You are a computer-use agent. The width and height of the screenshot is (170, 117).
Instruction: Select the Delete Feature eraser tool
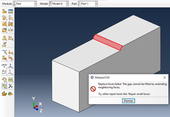[x=4, y=44]
